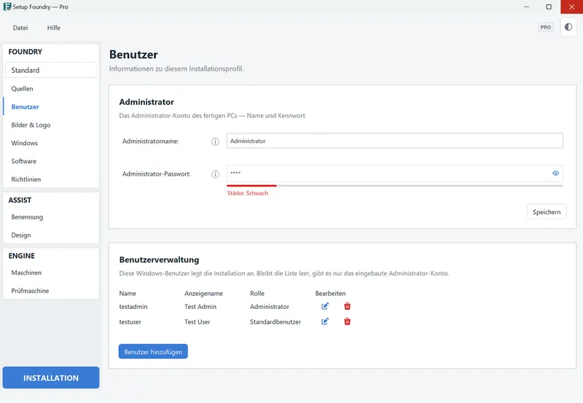This screenshot has width=583, height=403.
Task: Minimize the Setup Foundry window
Action: pos(526,7)
